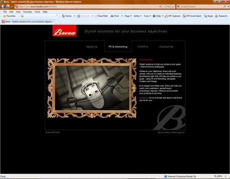Click the Stop loading X button
Image resolution: width=230 pixels, height=179 pixels.
[x=173, y=7]
